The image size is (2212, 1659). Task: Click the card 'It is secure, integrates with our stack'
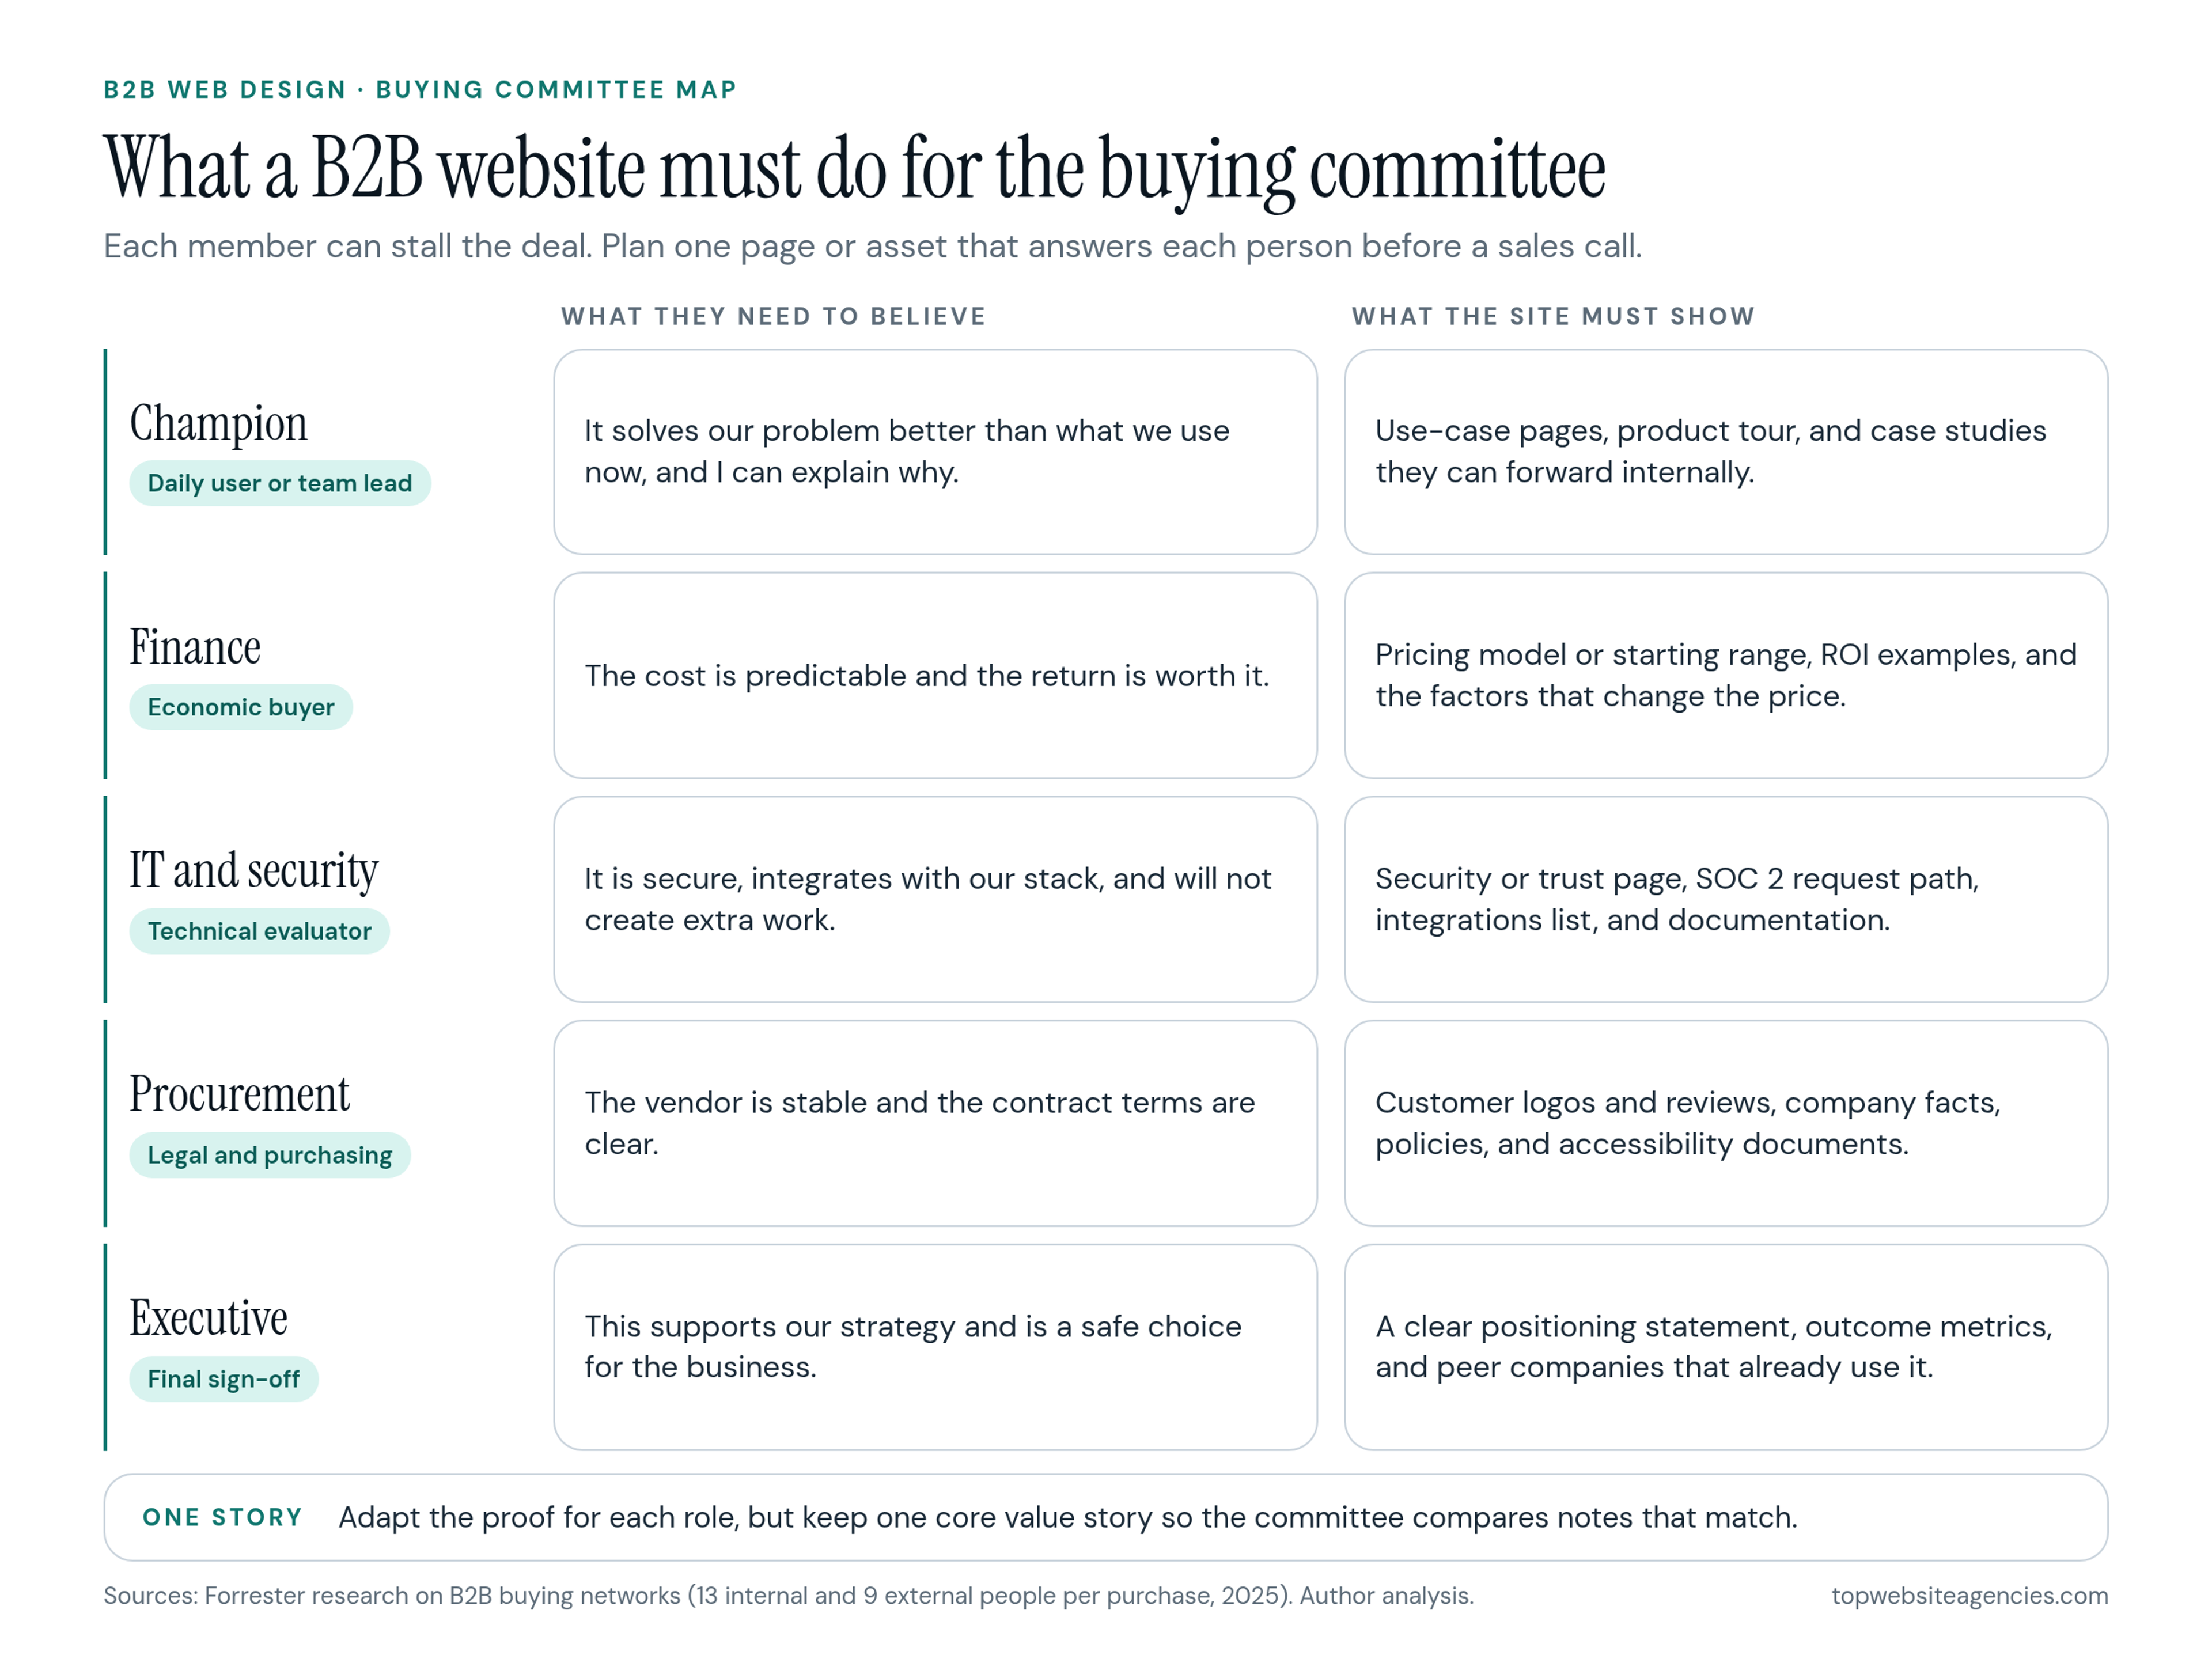(936, 900)
